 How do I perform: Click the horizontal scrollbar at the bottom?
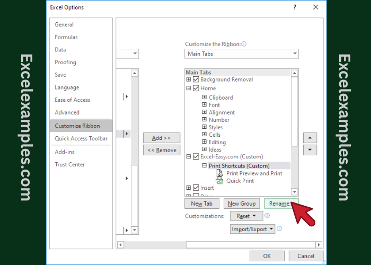[x=217, y=244]
